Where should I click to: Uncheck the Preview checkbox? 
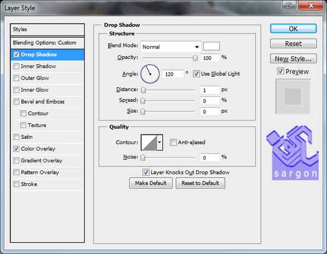pyautogui.click(x=280, y=71)
